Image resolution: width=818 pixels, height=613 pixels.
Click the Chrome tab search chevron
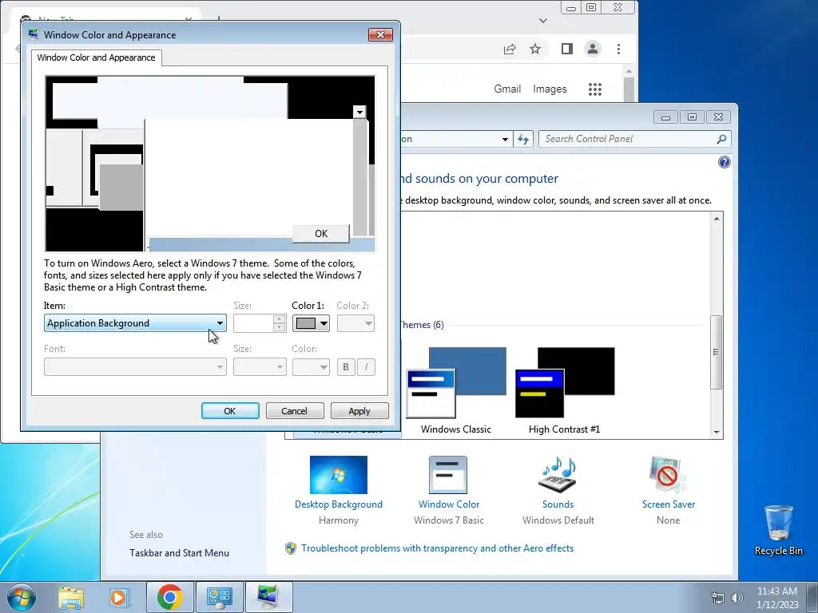click(x=543, y=21)
